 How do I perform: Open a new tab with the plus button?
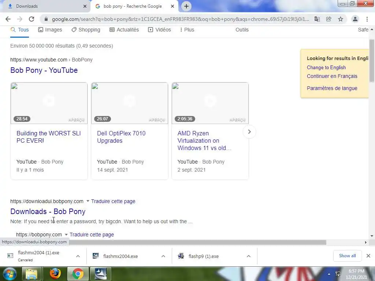186,6
